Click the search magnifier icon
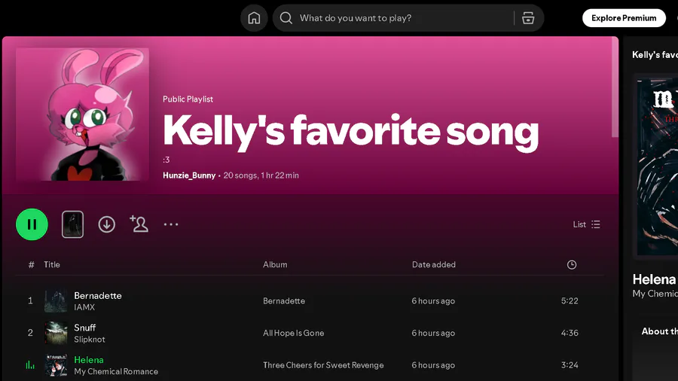The height and width of the screenshot is (381, 678). tap(286, 18)
